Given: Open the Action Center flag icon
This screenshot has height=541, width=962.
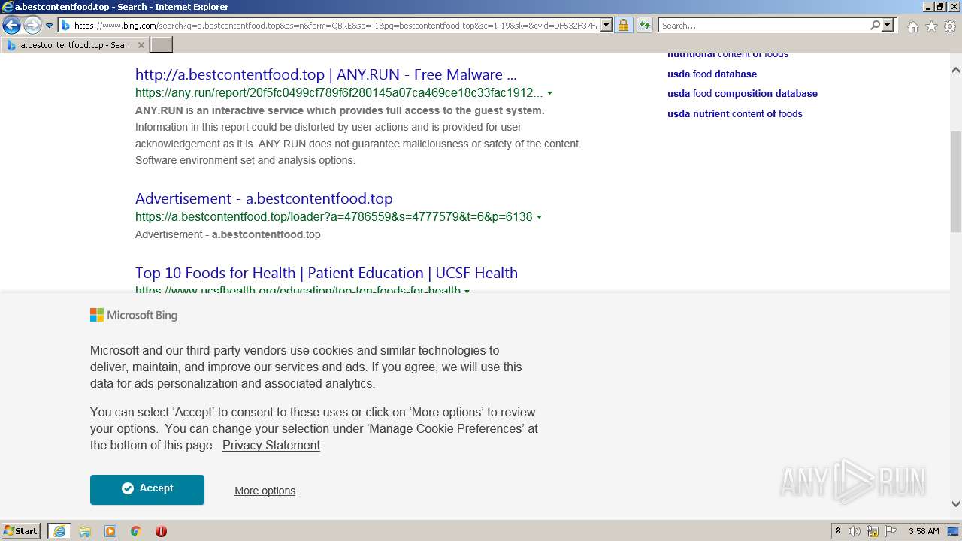Looking at the screenshot, I should pyautogui.click(x=890, y=531).
